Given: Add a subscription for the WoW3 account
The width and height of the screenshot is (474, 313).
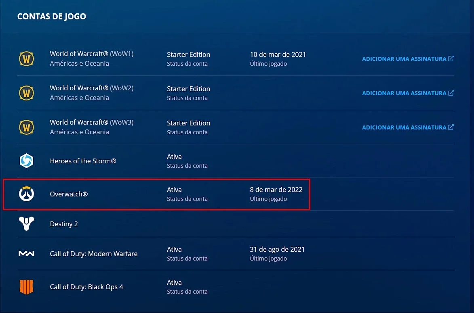Looking at the screenshot, I should 408,127.
